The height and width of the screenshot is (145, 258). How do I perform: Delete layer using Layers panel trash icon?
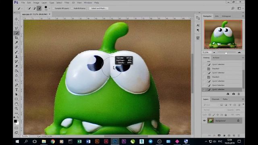tap(239, 135)
